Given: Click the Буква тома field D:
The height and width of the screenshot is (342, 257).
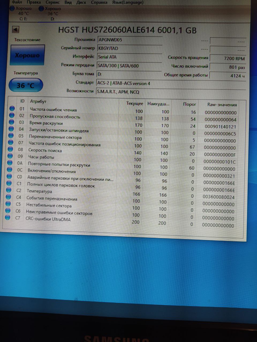Looking at the screenshot, I should [x=129, y=74].
